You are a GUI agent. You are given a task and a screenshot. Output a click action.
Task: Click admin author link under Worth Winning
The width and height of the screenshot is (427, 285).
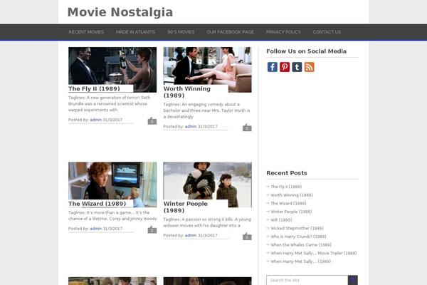click(191, 127)
